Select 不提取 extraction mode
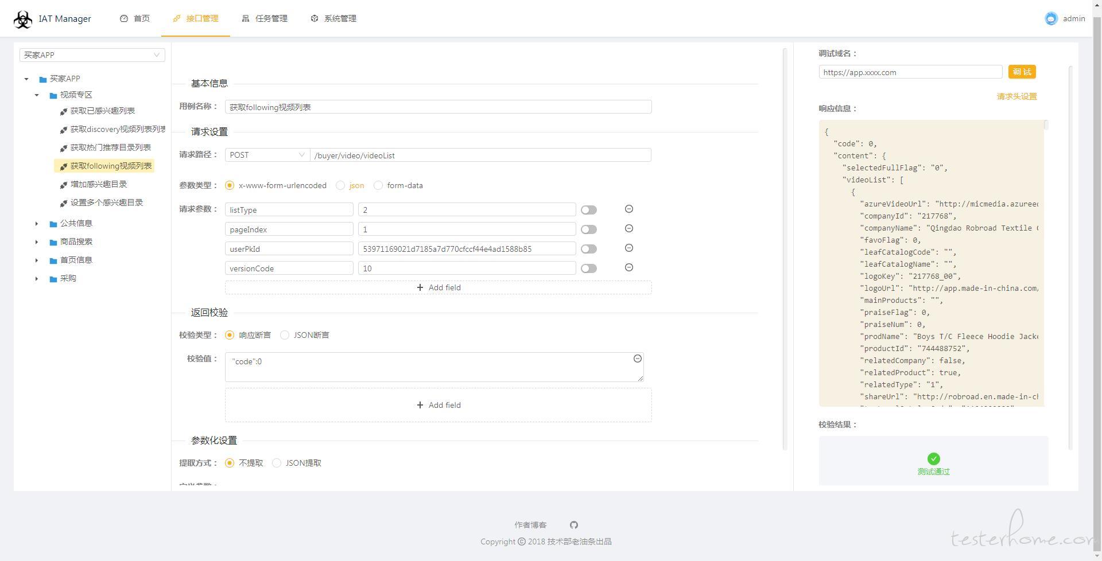1102x561 pixels. coord(230,463)
